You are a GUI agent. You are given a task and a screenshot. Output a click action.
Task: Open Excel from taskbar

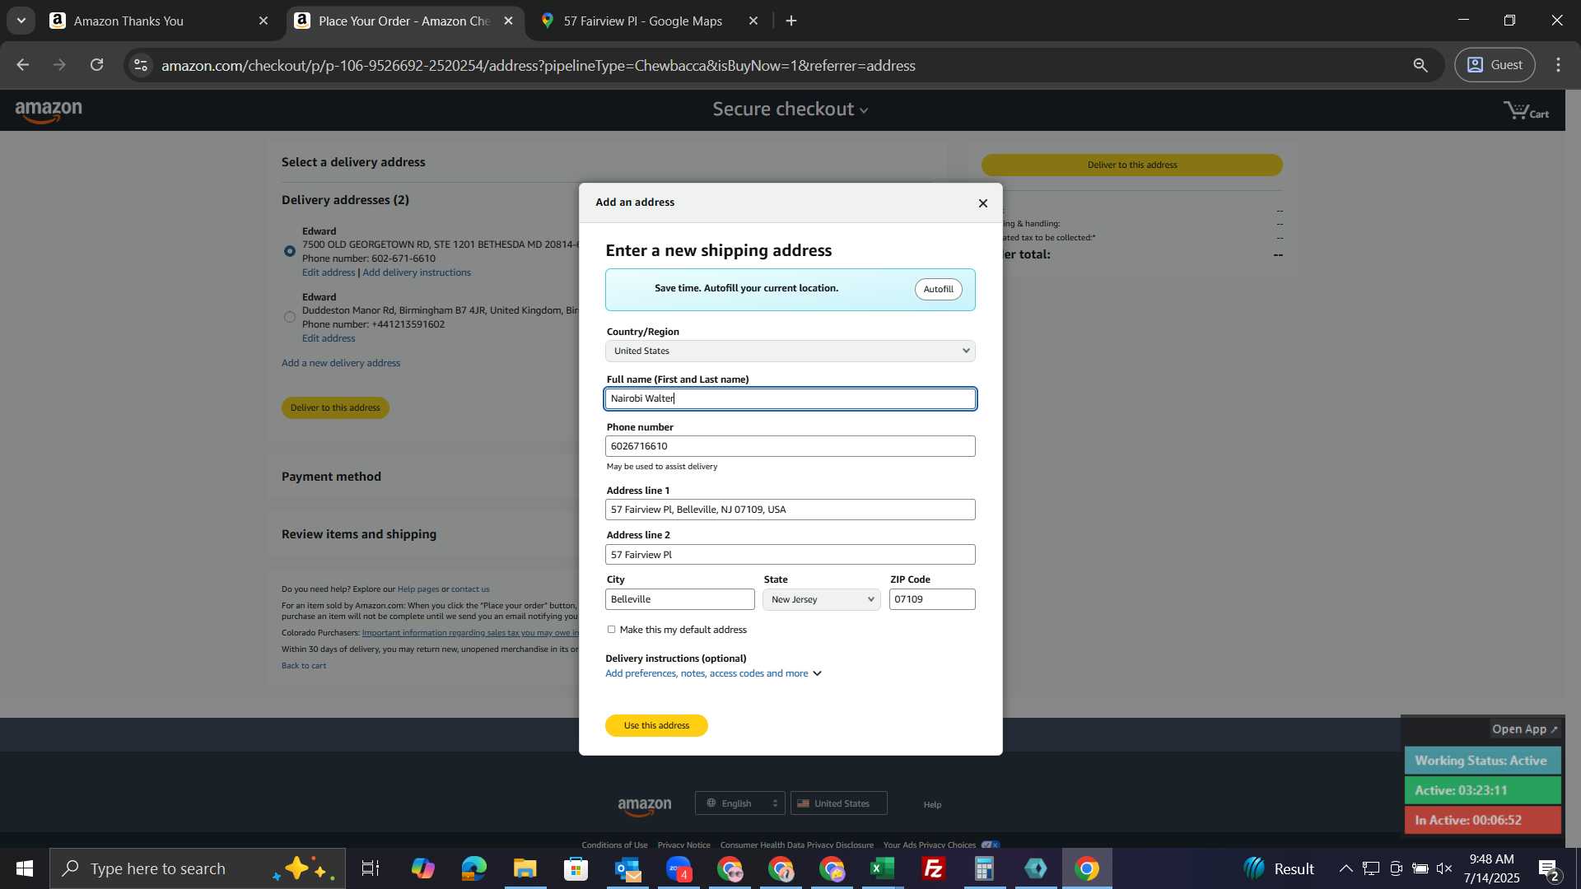coord(883,868)
